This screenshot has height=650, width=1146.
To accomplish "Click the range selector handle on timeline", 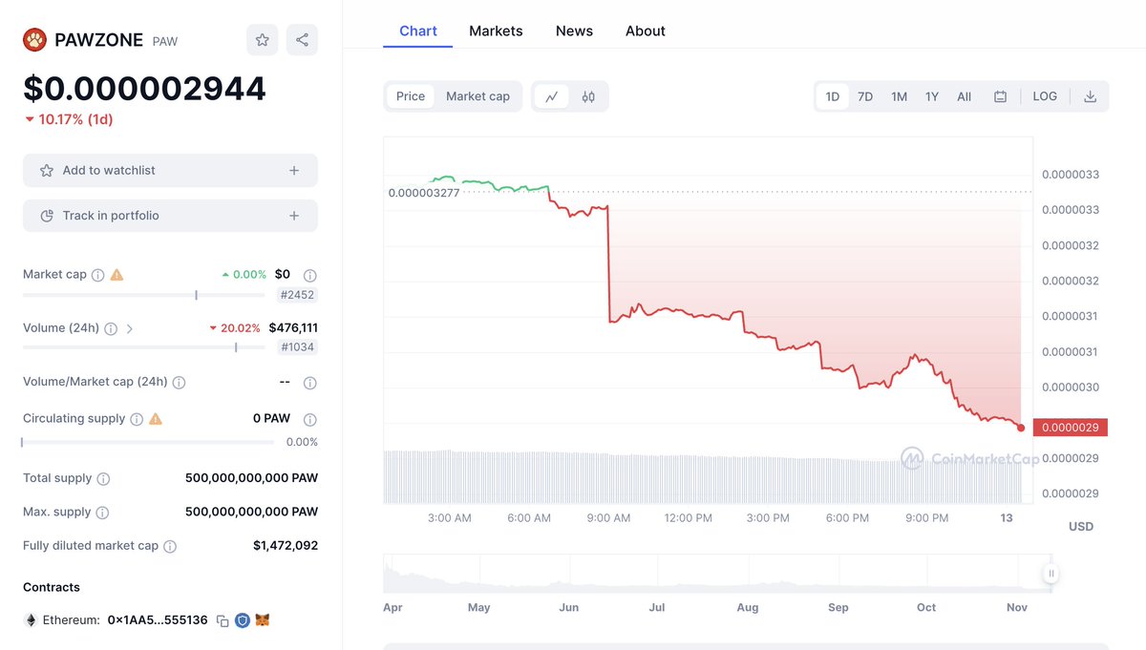I will [x=1050, y=574].
